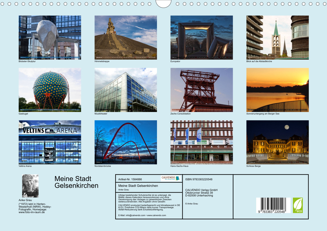Click the 'CALVENDO produziert bedarfsgerecht' paragraph

[149, 207]
